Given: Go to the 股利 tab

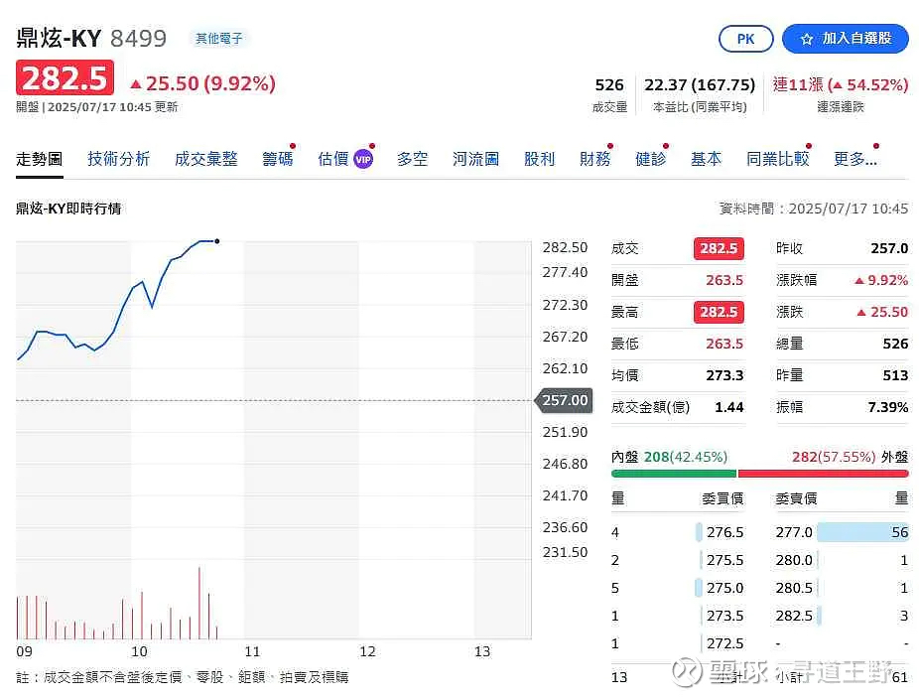Looking at the screenshot, I should coord(539,159).
